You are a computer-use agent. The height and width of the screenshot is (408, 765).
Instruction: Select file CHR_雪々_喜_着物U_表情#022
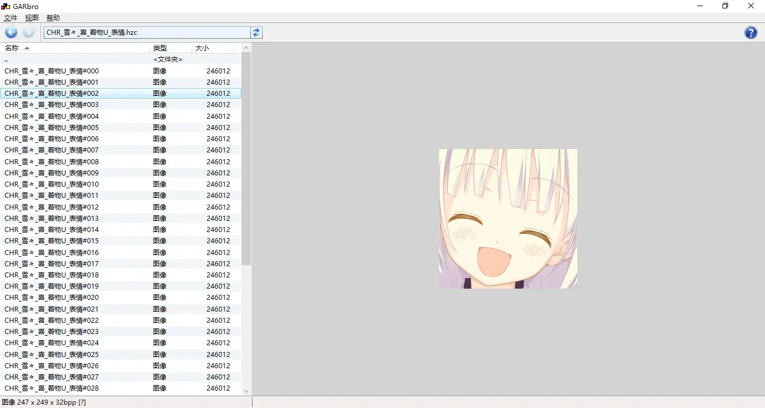(120, 321)
